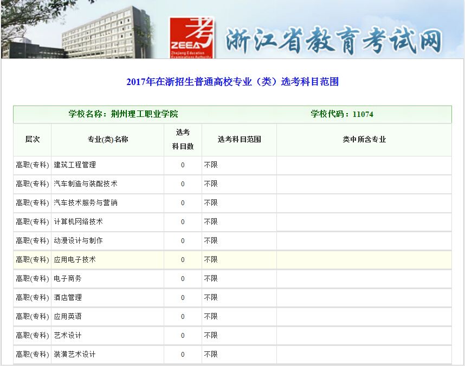Screen dimensions: 465x366
Task: Click the 酒店管理 major name
Action: click(68, 297)
